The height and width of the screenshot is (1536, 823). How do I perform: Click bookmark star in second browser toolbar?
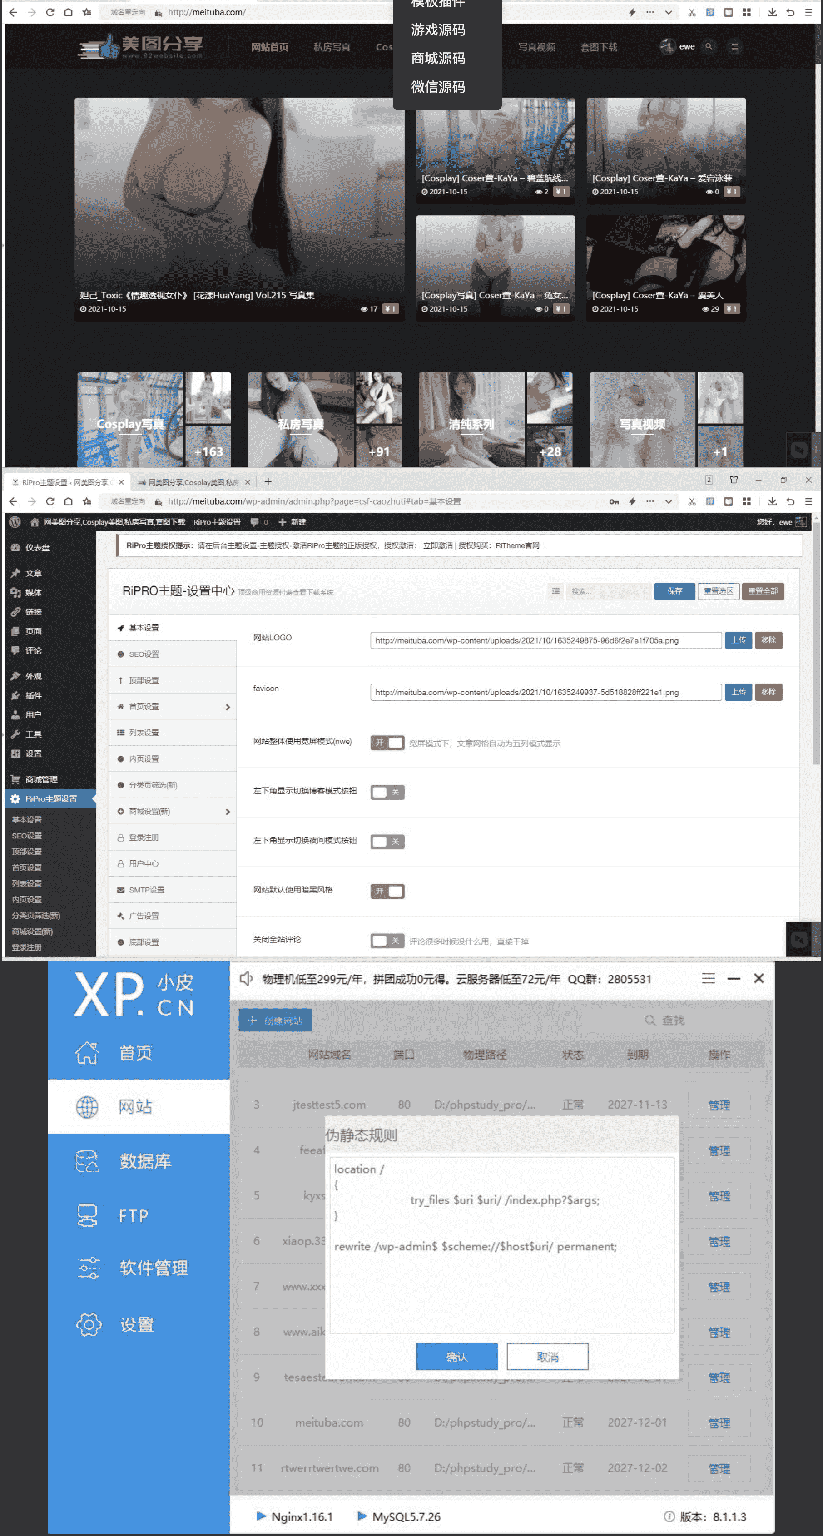click(x=87, y=501)
